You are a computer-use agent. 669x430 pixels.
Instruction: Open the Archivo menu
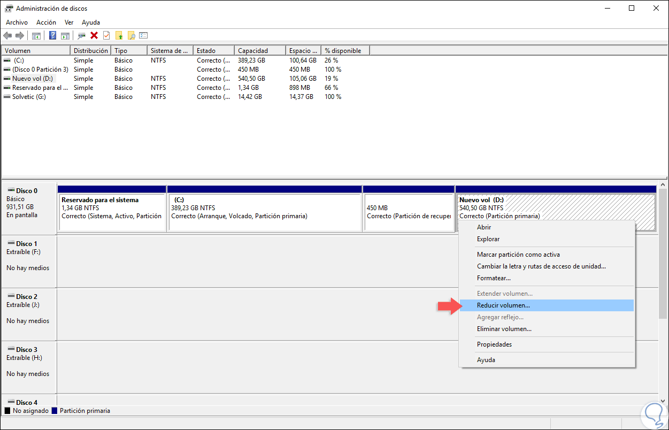pos(17,22)
